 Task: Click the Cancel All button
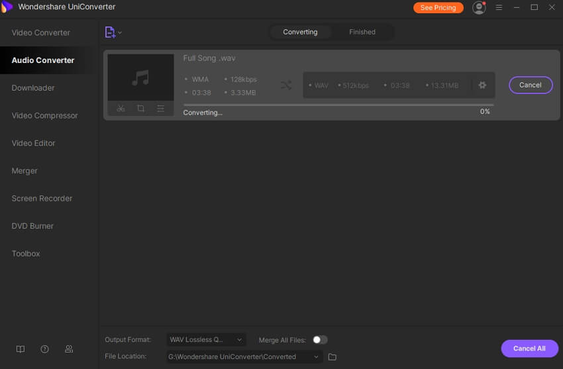click(x=529, y=348)
